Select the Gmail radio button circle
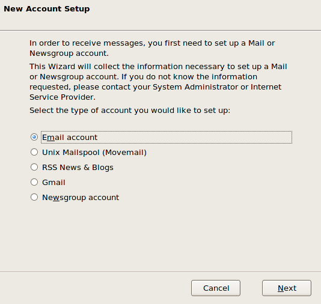Viewport: 321px width, 304px height. 34,182
